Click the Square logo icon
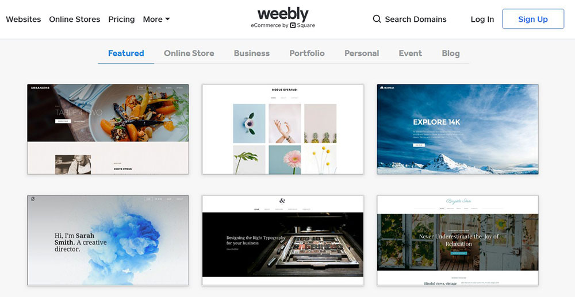The height and width of the screenshot is (297, 575). tap(293, 25)
